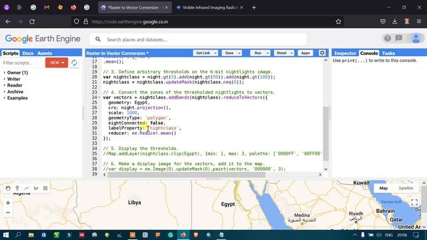Open the Reset dropdown arrow
This screenshot has height=240, width=427.
coord(292,53)
